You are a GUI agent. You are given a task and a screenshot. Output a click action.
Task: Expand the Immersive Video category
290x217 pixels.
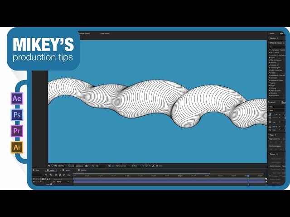(269, 80)
